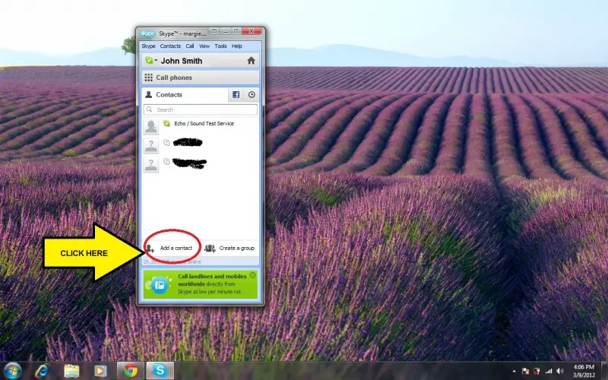Click the Skype taskbar button
The height and width of the screenshot is (380, 608).
pyautogui.click(x=160, y=371)
